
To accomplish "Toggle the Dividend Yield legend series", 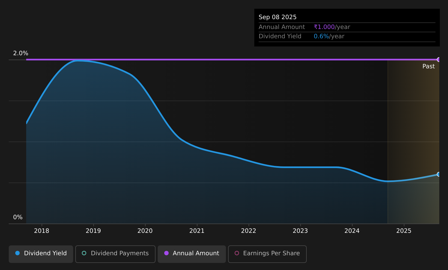I will [41, 254].
